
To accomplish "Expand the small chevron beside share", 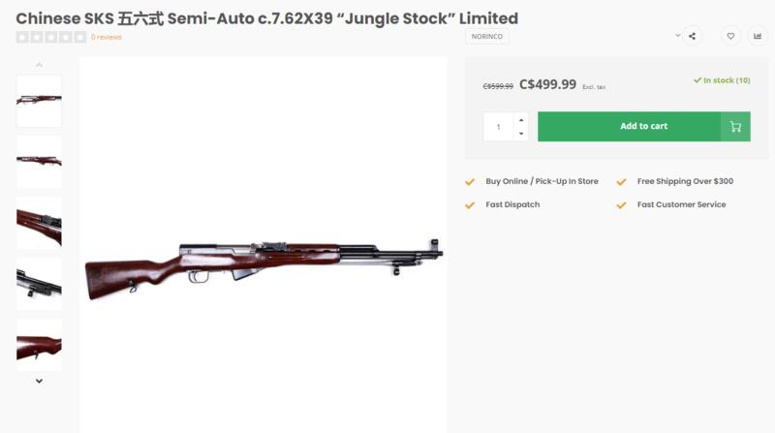I will click(678, 36).
